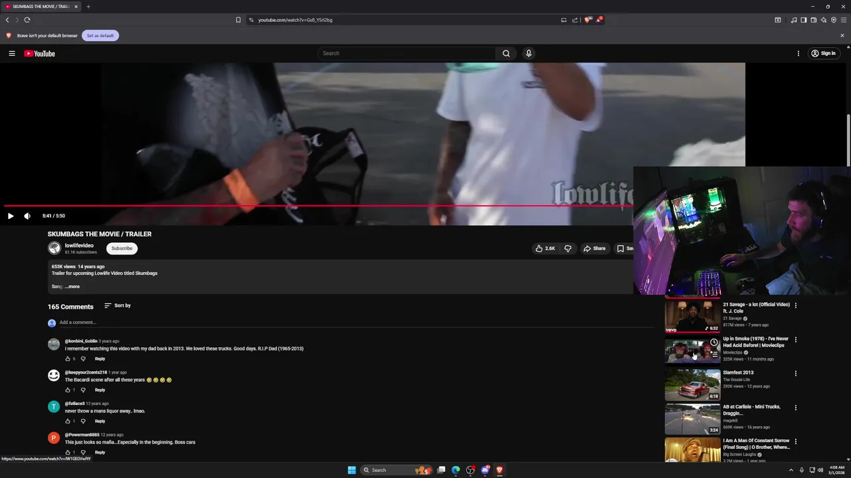The width and height of the screenshot is (851, 478).
Task: Seek within the red video progress bar
Action: click(x=318, y=206)
